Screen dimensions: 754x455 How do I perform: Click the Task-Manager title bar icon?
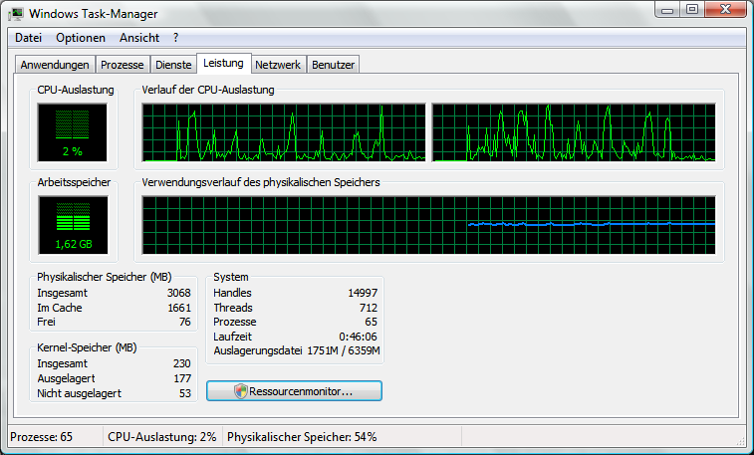click(16, 14)
